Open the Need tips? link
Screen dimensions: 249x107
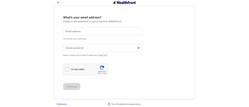(x=103, y=55)
